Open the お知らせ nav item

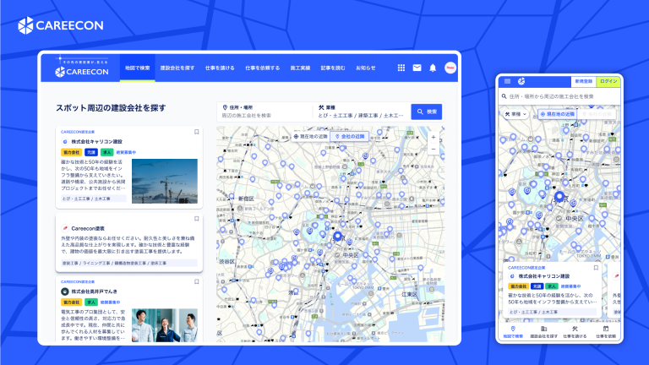[x=365, y=68]
